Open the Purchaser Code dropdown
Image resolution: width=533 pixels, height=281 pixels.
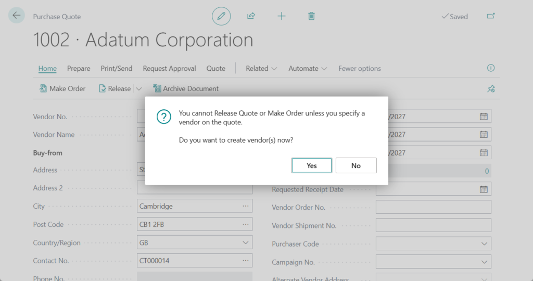point(484,244)
